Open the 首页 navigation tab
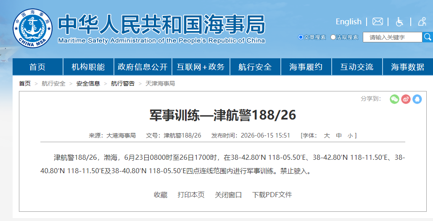This screenshot has width=433, height=221. coord(37,67)
